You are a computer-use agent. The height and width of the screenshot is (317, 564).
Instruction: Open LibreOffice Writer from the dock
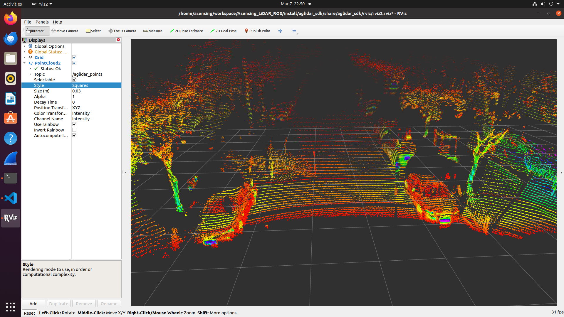(11, 98)
